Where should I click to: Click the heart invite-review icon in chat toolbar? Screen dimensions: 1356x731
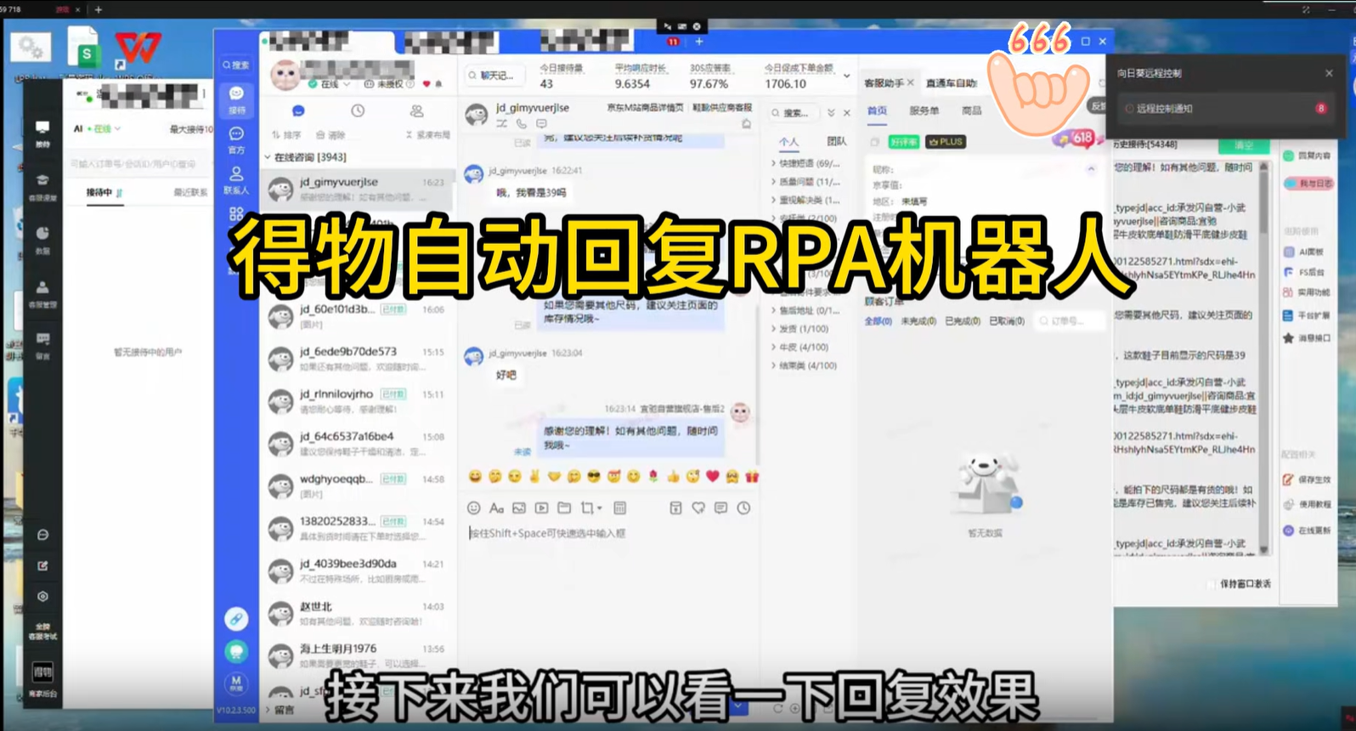(x=698, y=508)
